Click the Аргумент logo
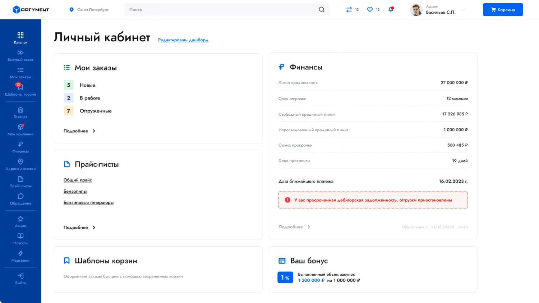 (31, 10)
